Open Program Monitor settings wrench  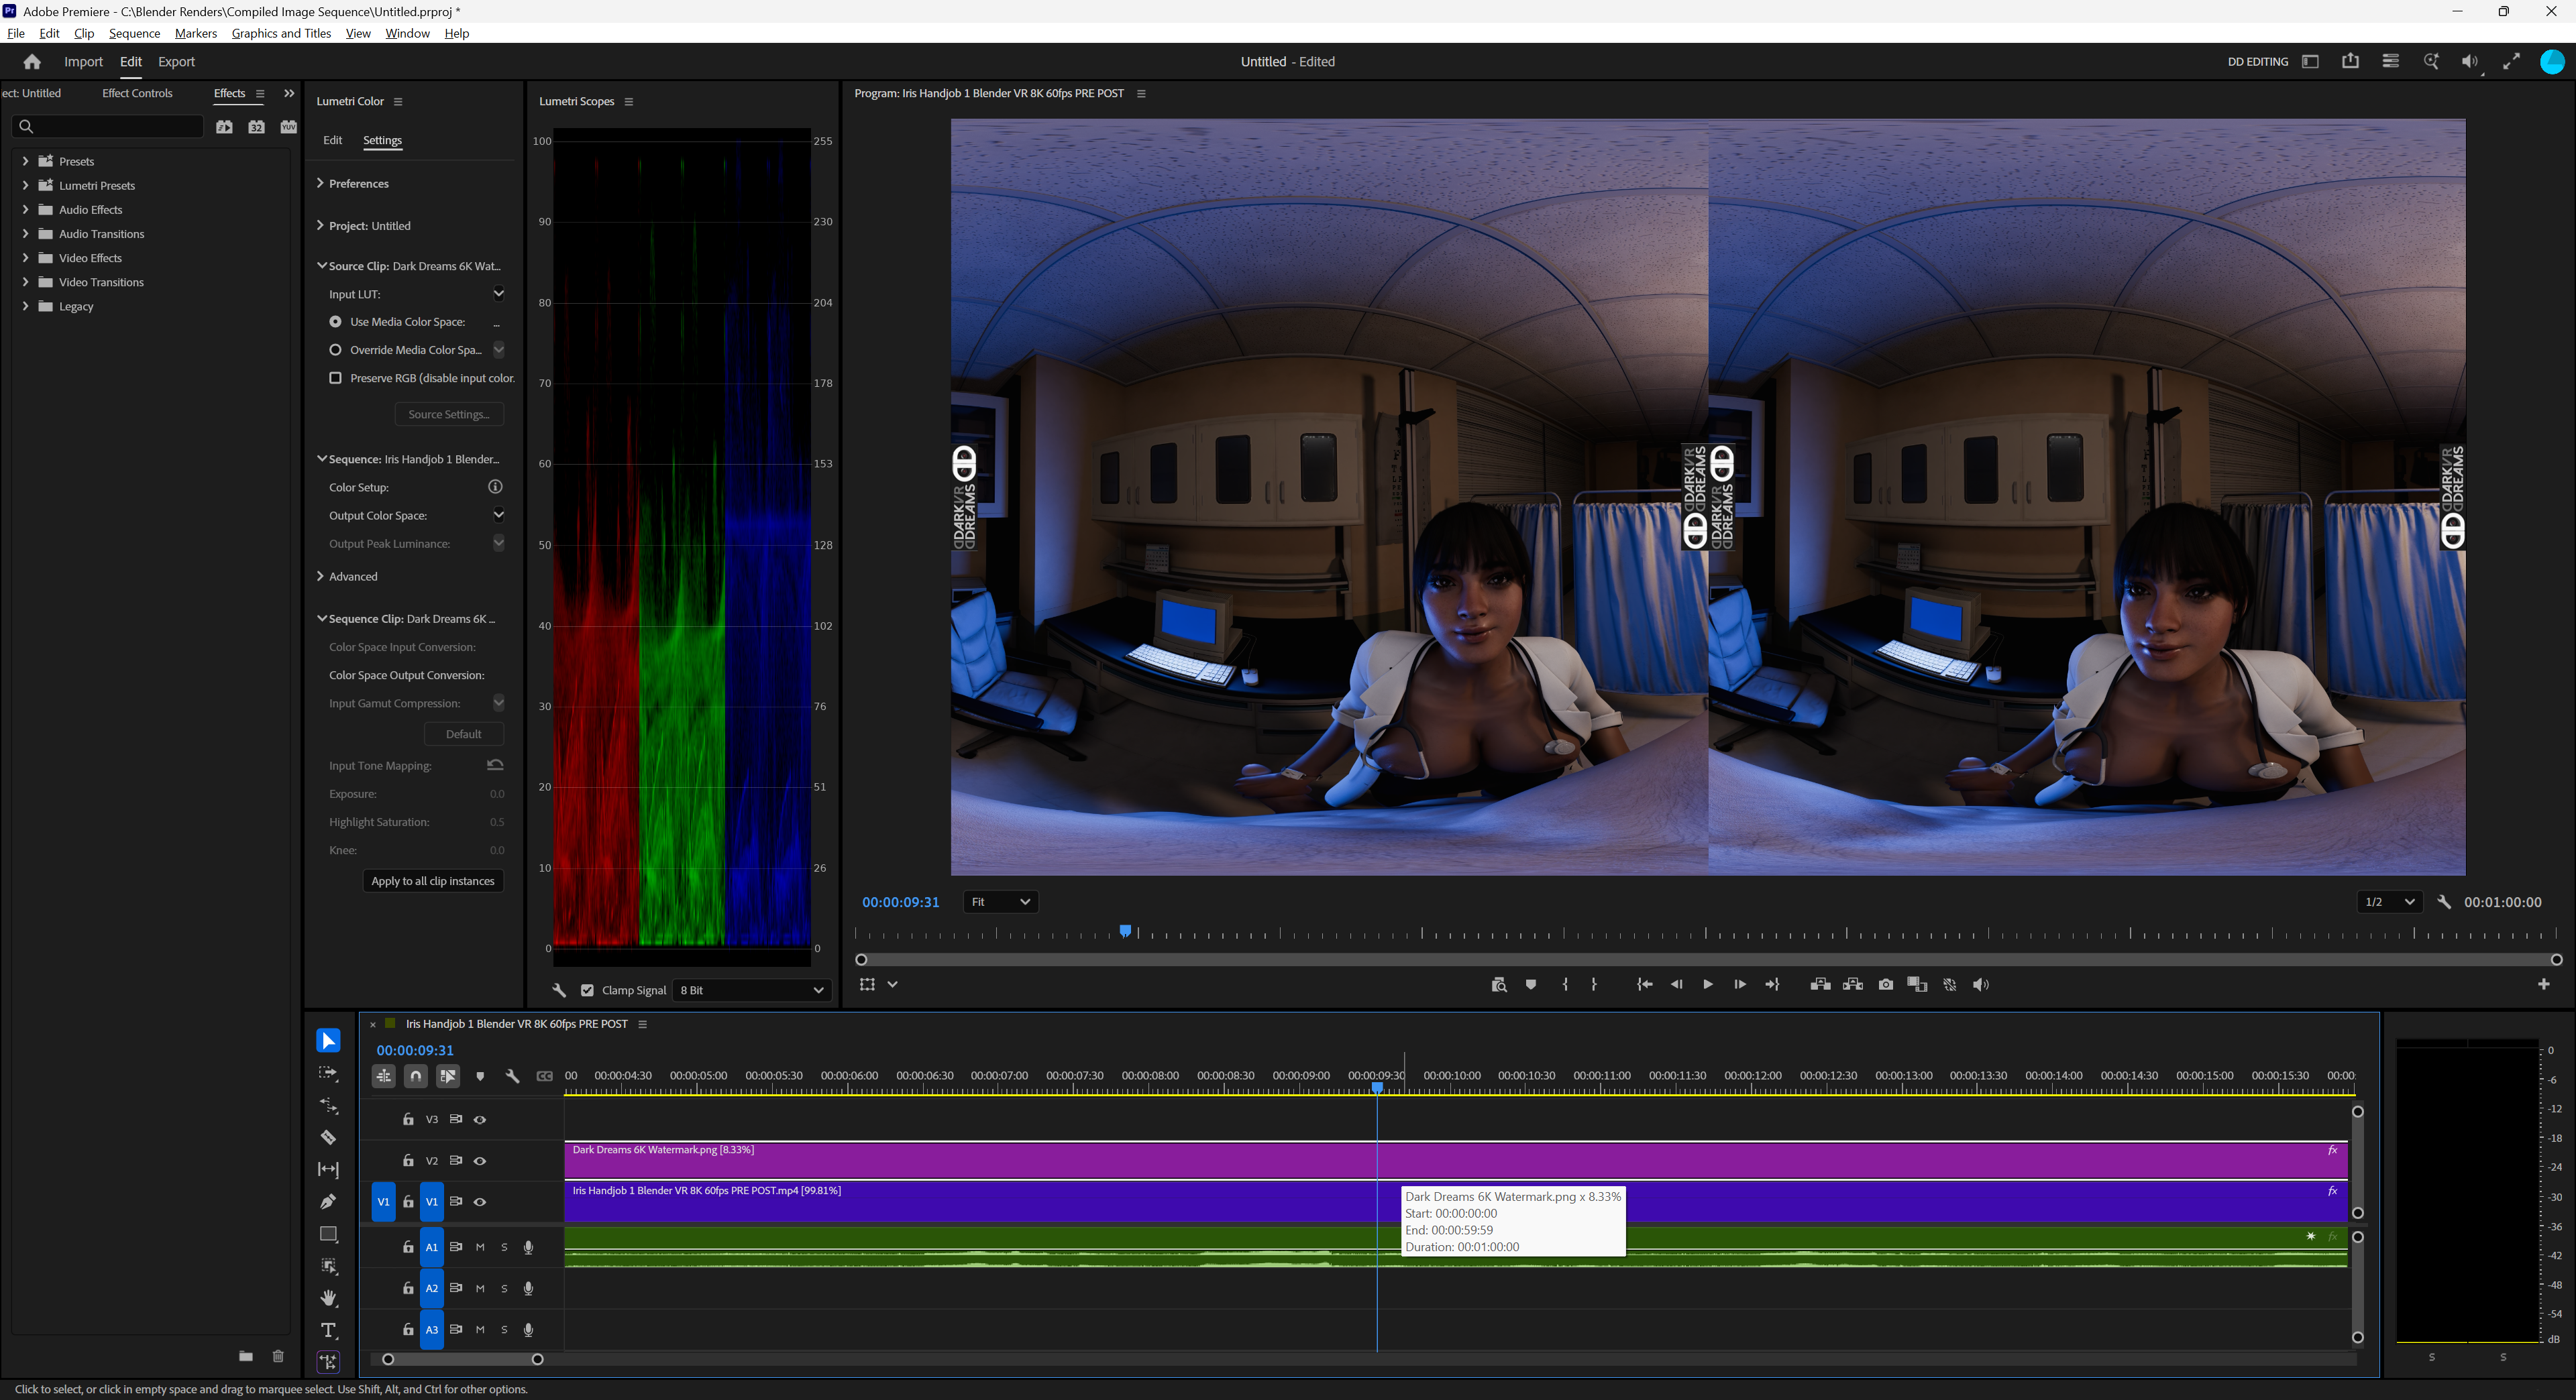(2444, 901)
